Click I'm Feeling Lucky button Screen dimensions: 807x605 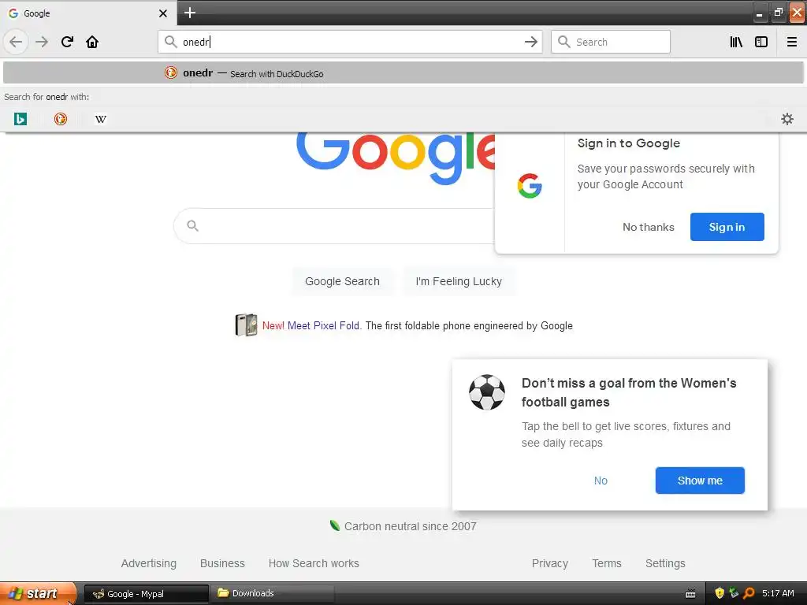459,281
